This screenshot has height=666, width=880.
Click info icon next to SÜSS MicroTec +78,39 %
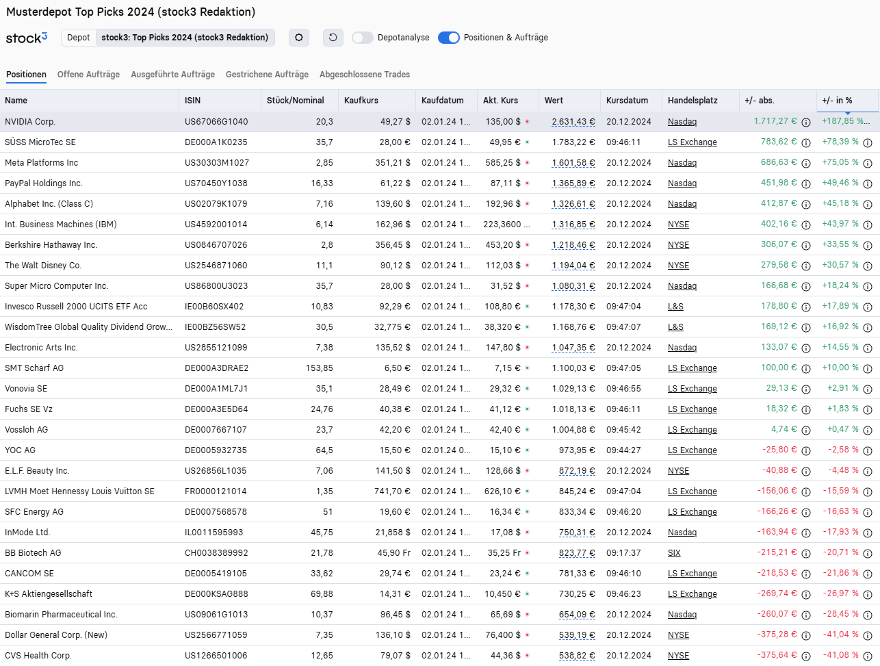pyautogui.click(x=868, y=142)
